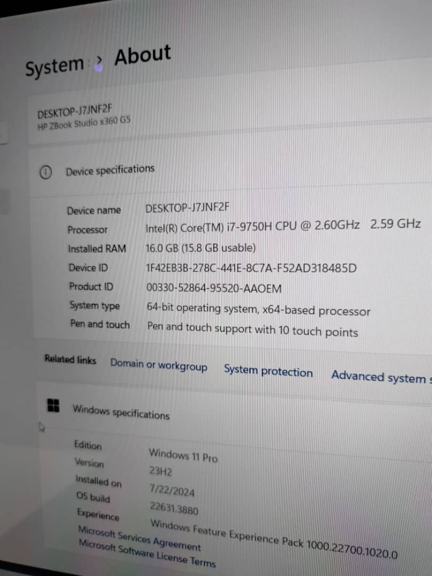Select the Product ID value 00330-52864-95520-AAOEM
The width and height of the screenshot is (432, 576).
214,289
